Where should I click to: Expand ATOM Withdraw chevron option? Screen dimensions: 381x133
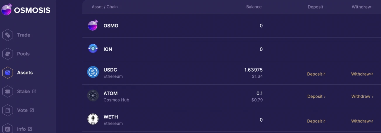362,97
